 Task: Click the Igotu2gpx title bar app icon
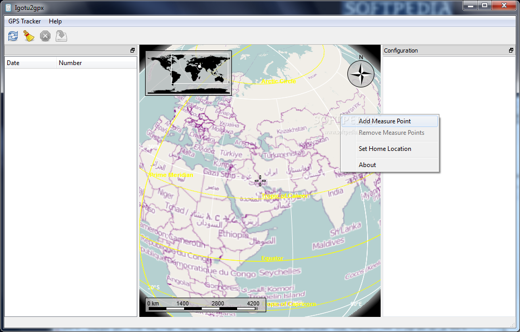point(8,7)
